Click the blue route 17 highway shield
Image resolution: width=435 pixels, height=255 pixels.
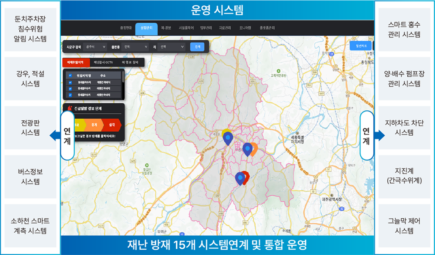(331, 55)
